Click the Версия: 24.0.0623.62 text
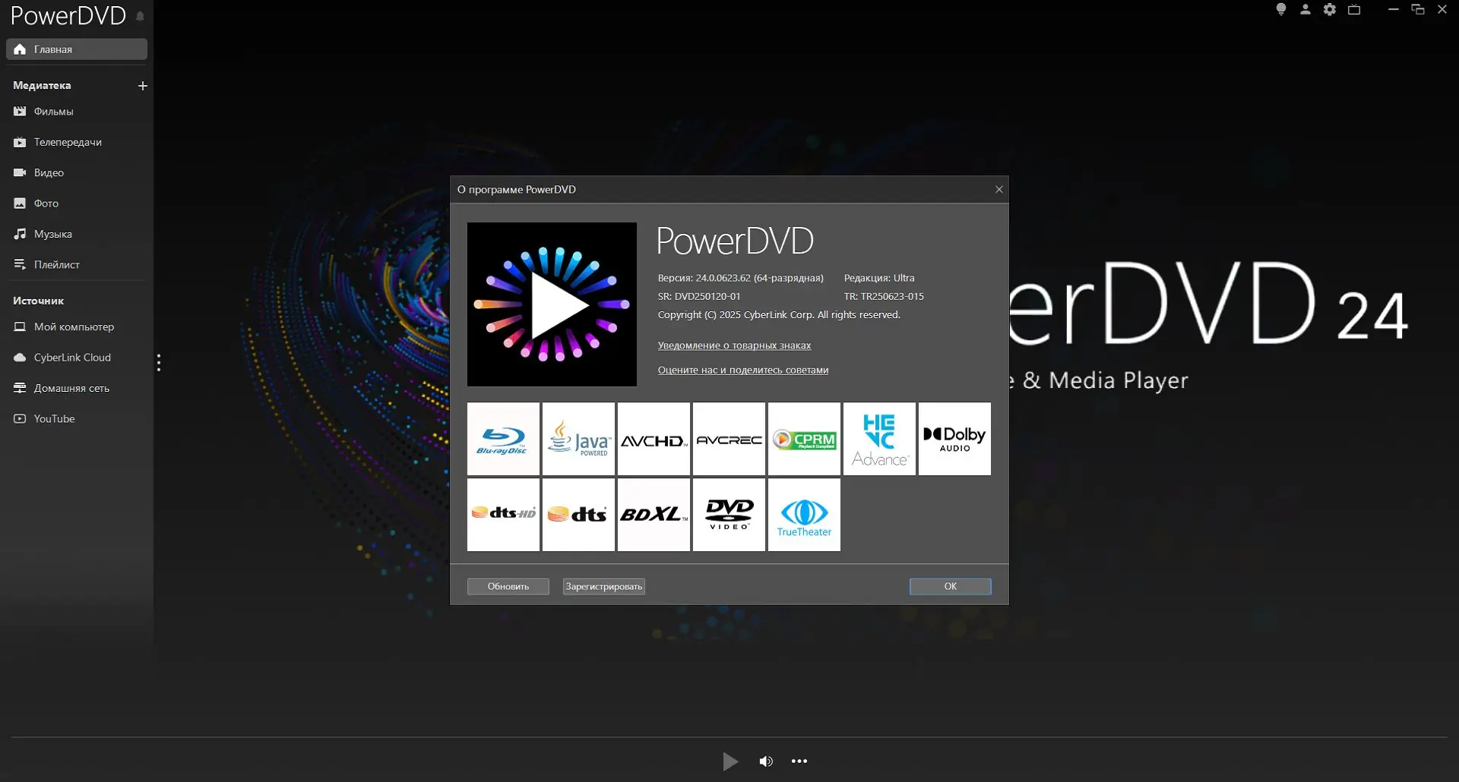Viewport: 1459px width, 782px height. click(741, 278)
